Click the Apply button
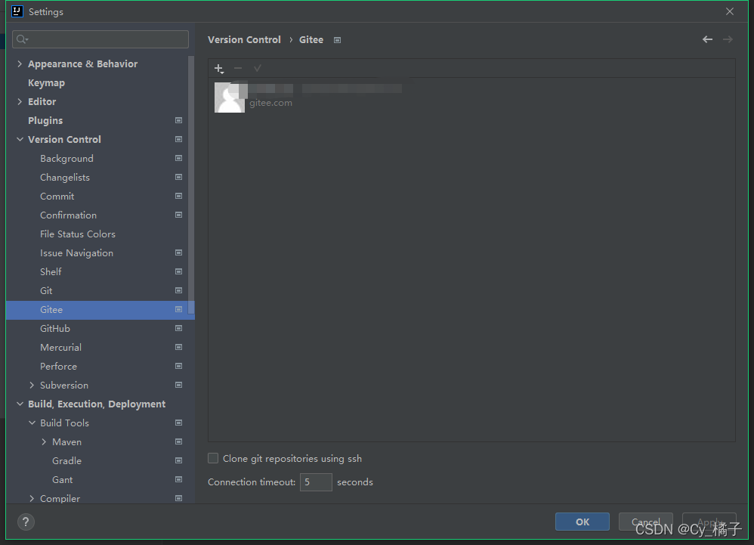Screen dimensions: 754x545 pos(709,522)
